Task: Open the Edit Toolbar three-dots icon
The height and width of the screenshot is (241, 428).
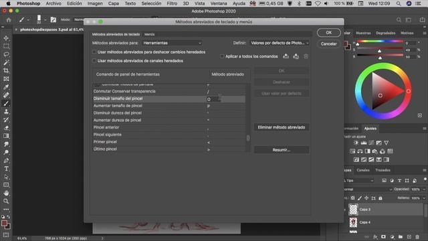Action: 6,210
